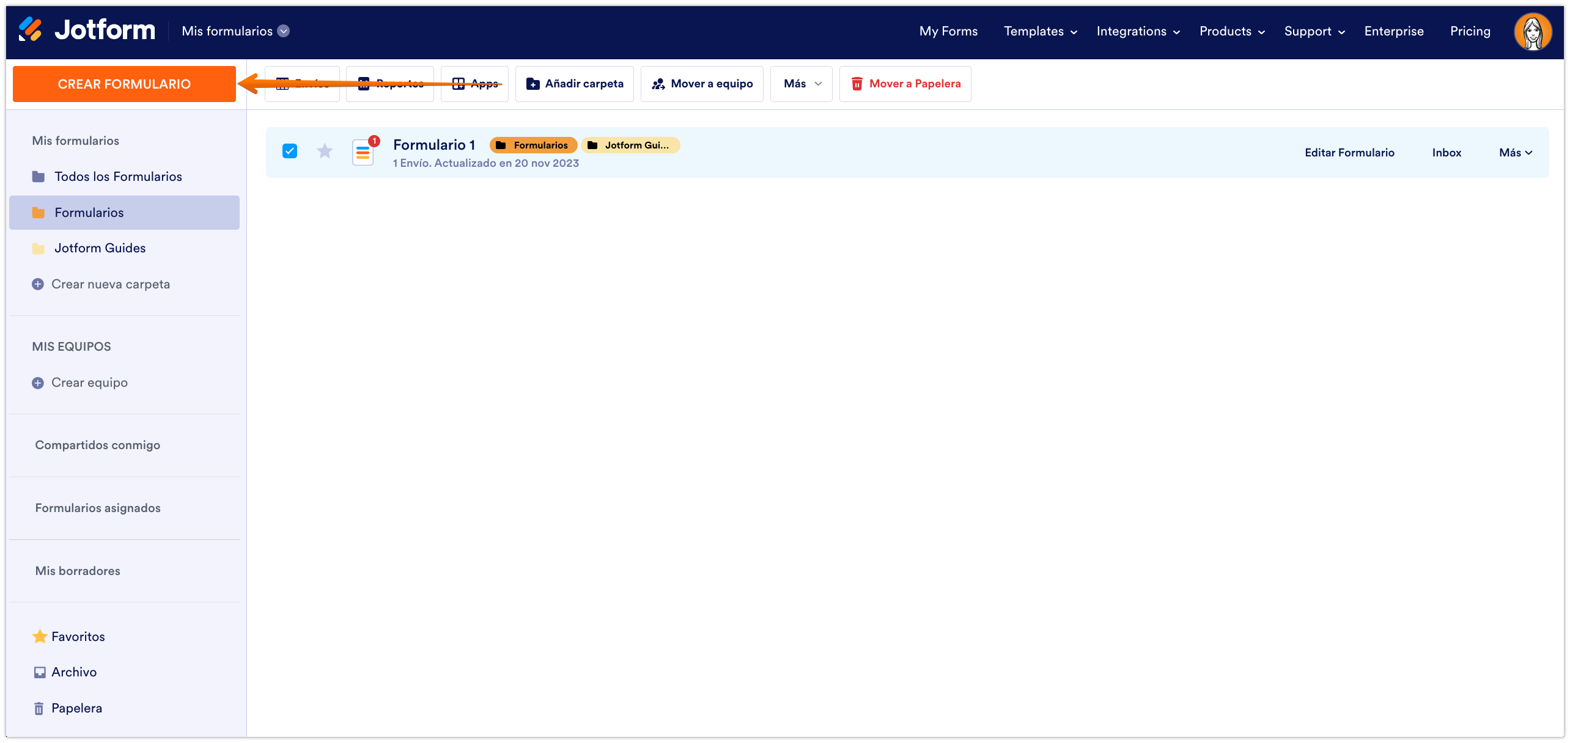Click the trash icon Mover a Papelera
The width and height of the screenshot is (1570, 743).
(x=857, y=84)
